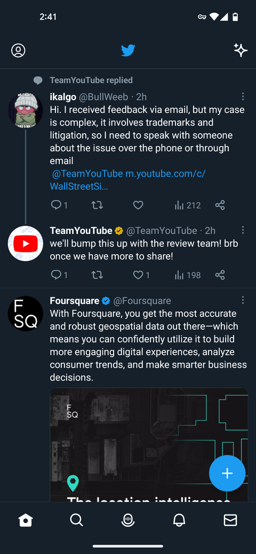Open overflow menu on ikalgo's tweet

pyautogui.click(x=243, y=96)
